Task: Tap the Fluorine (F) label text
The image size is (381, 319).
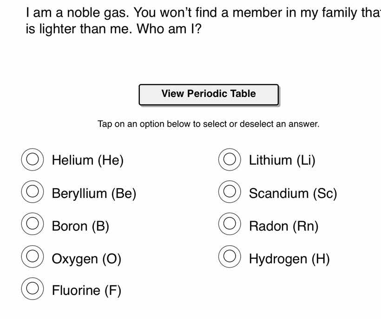Action: 87,290
